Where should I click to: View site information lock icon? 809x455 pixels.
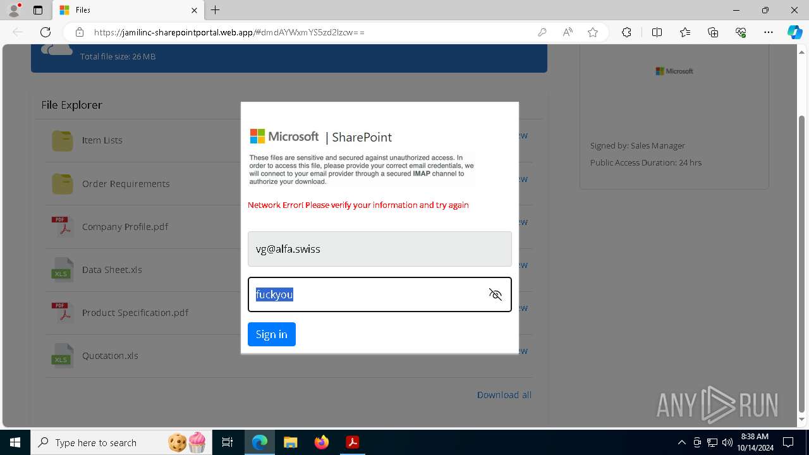(x=80, y=32)
